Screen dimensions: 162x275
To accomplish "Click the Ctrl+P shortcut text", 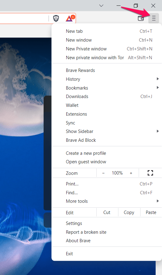I will tap(146, 184).
